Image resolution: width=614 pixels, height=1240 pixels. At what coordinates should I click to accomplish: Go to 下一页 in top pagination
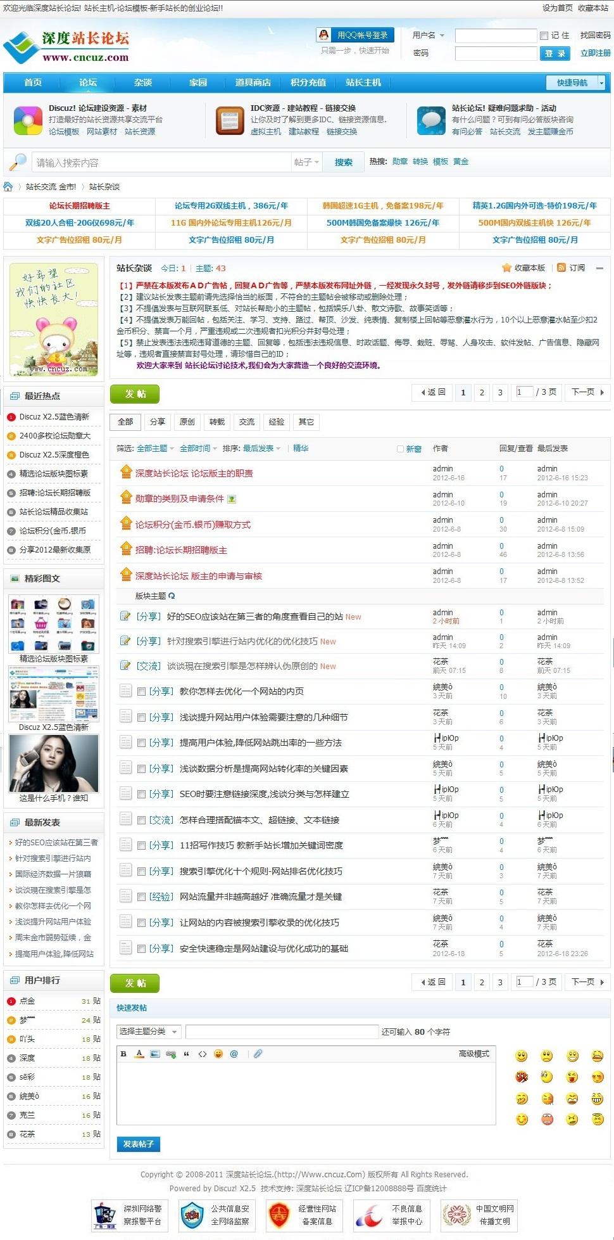pyautogui.click(x=587, y=392)
